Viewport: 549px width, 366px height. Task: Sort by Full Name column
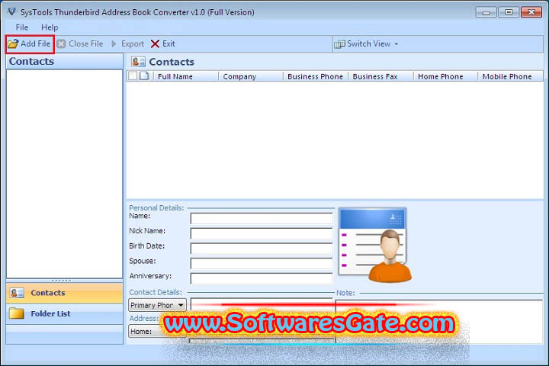pos(185,76)
